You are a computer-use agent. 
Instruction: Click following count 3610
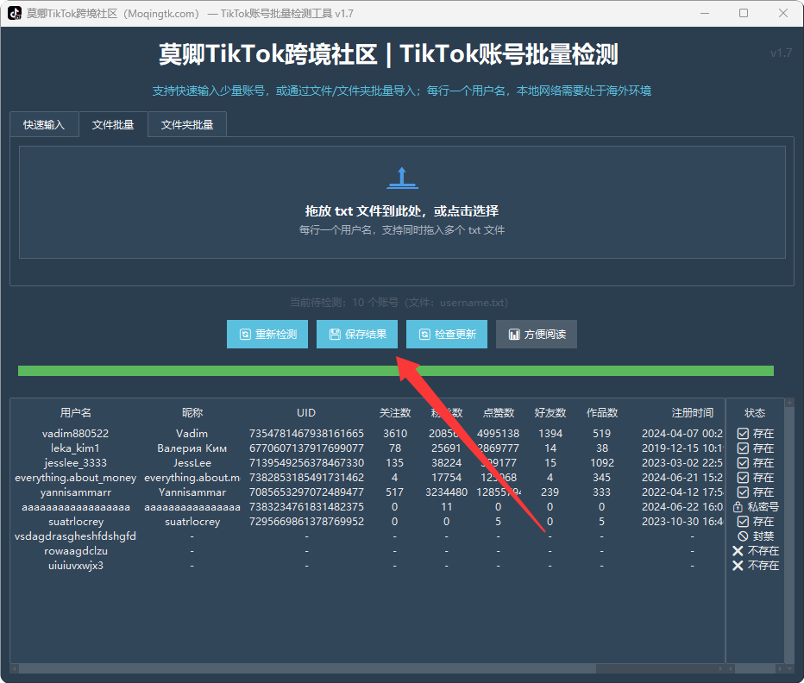click(x=395, y=434)
